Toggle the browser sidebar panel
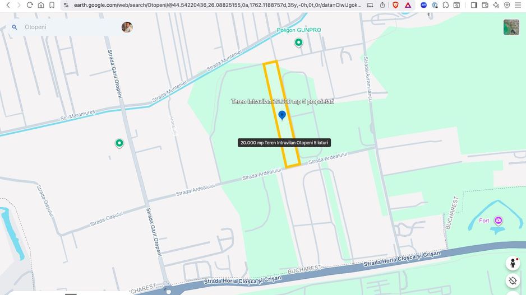 click(474, 5)
